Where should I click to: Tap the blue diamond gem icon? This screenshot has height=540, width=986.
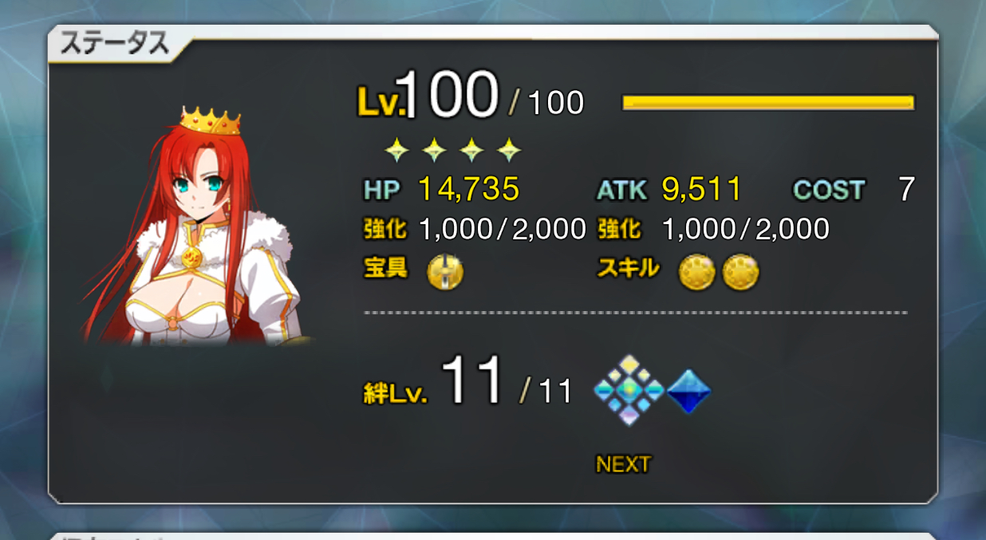click(688, 392)
